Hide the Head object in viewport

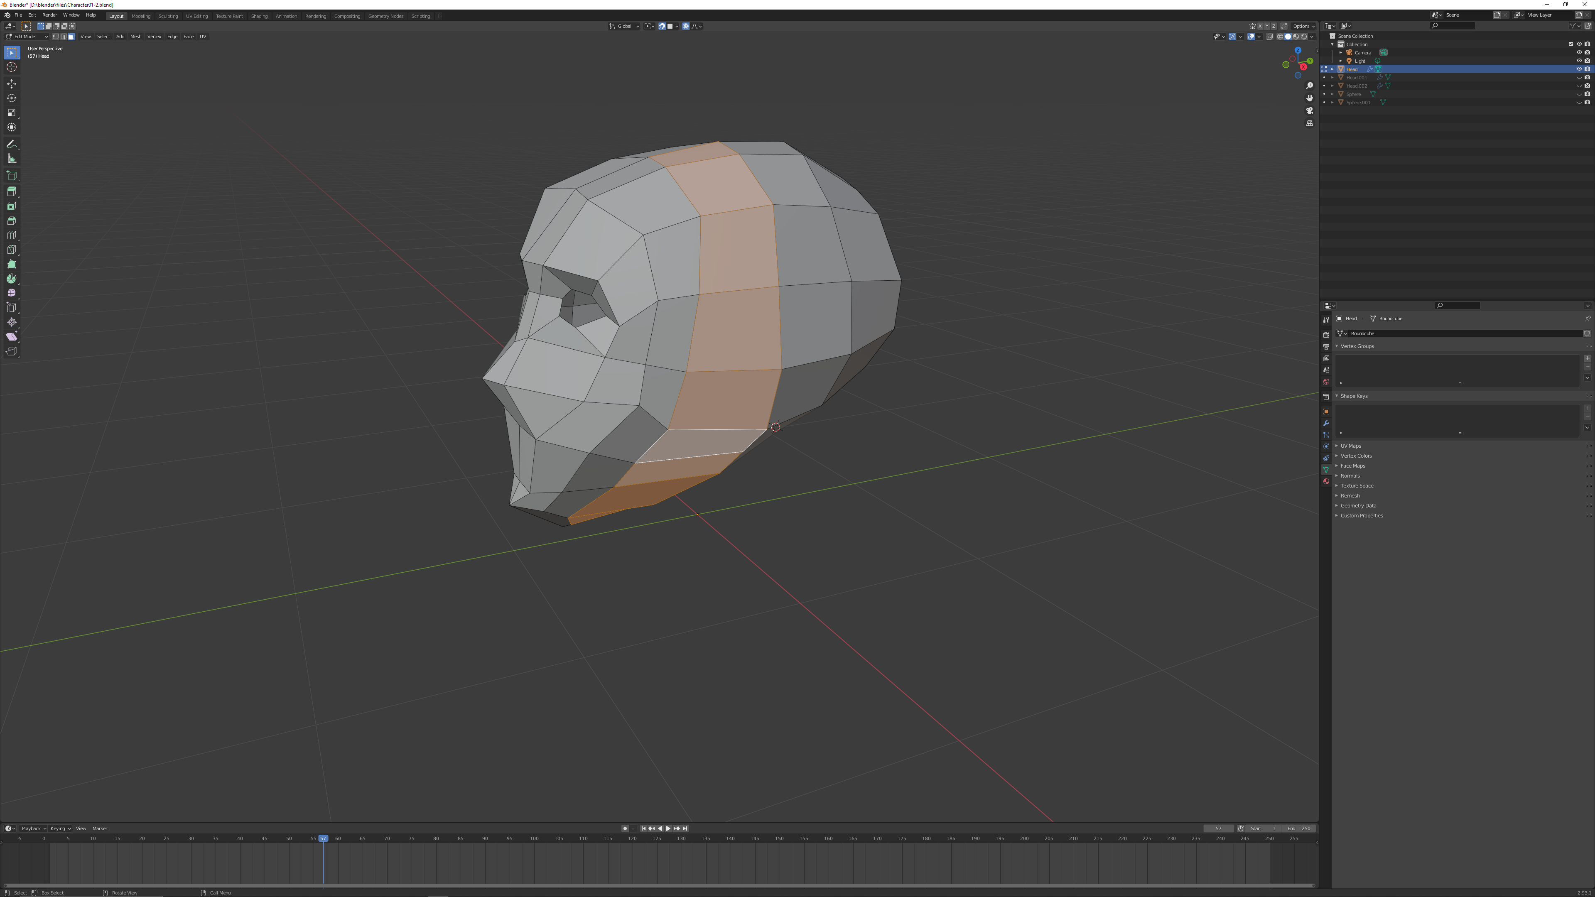(x=1579, y=69)
